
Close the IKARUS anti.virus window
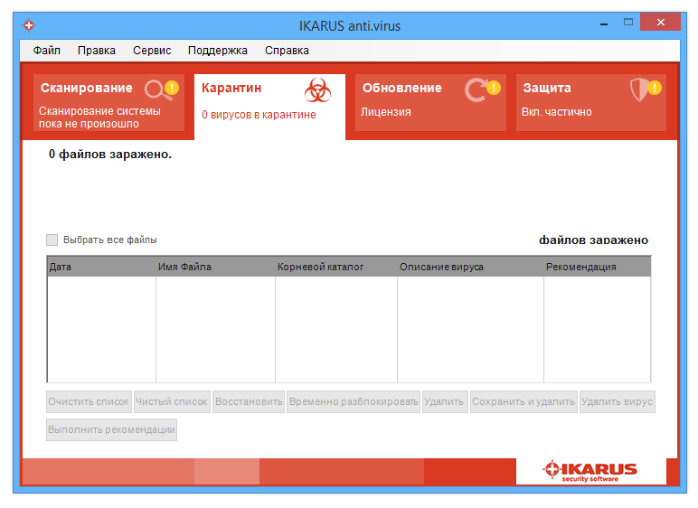coord(661,22)
